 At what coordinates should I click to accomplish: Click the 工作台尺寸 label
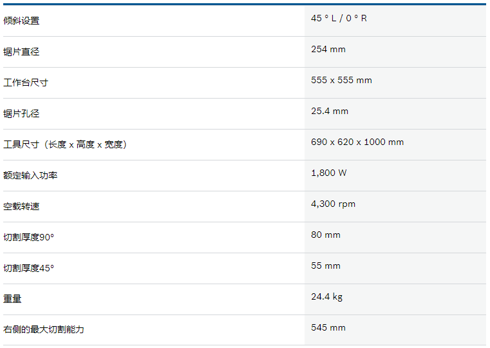tap(26, 82)
